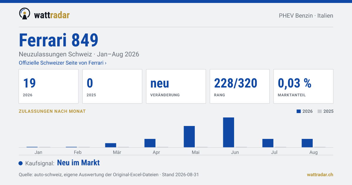Click the Juli 2026 bar in chart
Viewport: 352px width, 185px height.
268,143
